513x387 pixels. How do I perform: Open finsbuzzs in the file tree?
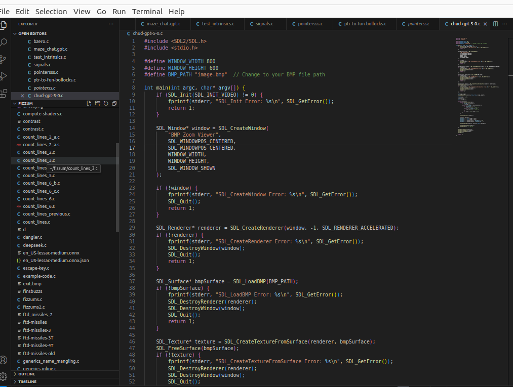65,291
